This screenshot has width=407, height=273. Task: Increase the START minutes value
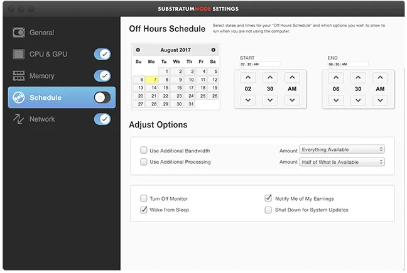[x=270, y=78]
